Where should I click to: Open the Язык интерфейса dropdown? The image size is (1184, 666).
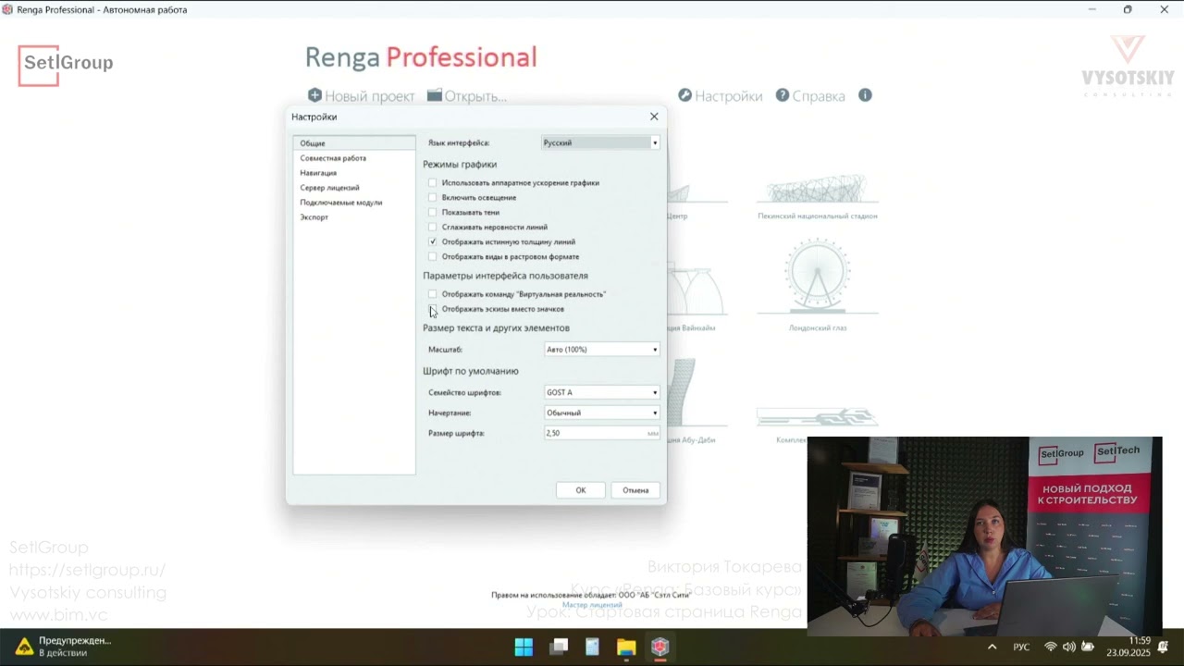(x=600, y=142)
